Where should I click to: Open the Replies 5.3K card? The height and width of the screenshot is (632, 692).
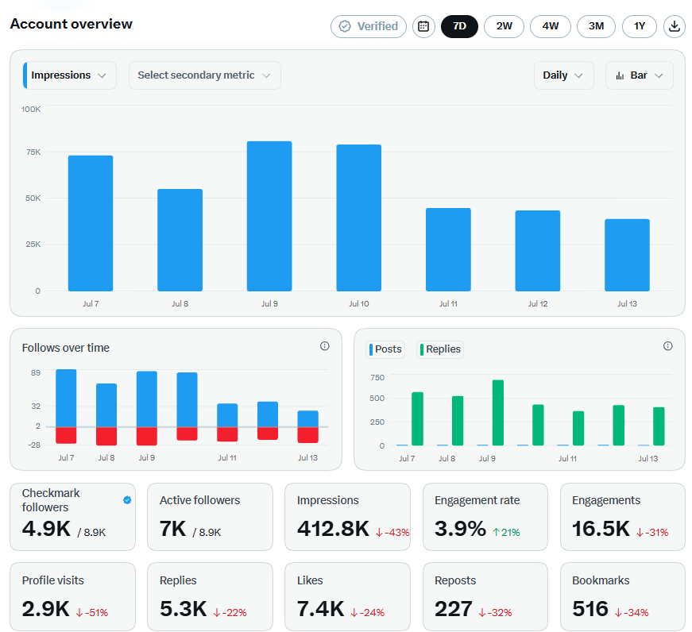210,596
